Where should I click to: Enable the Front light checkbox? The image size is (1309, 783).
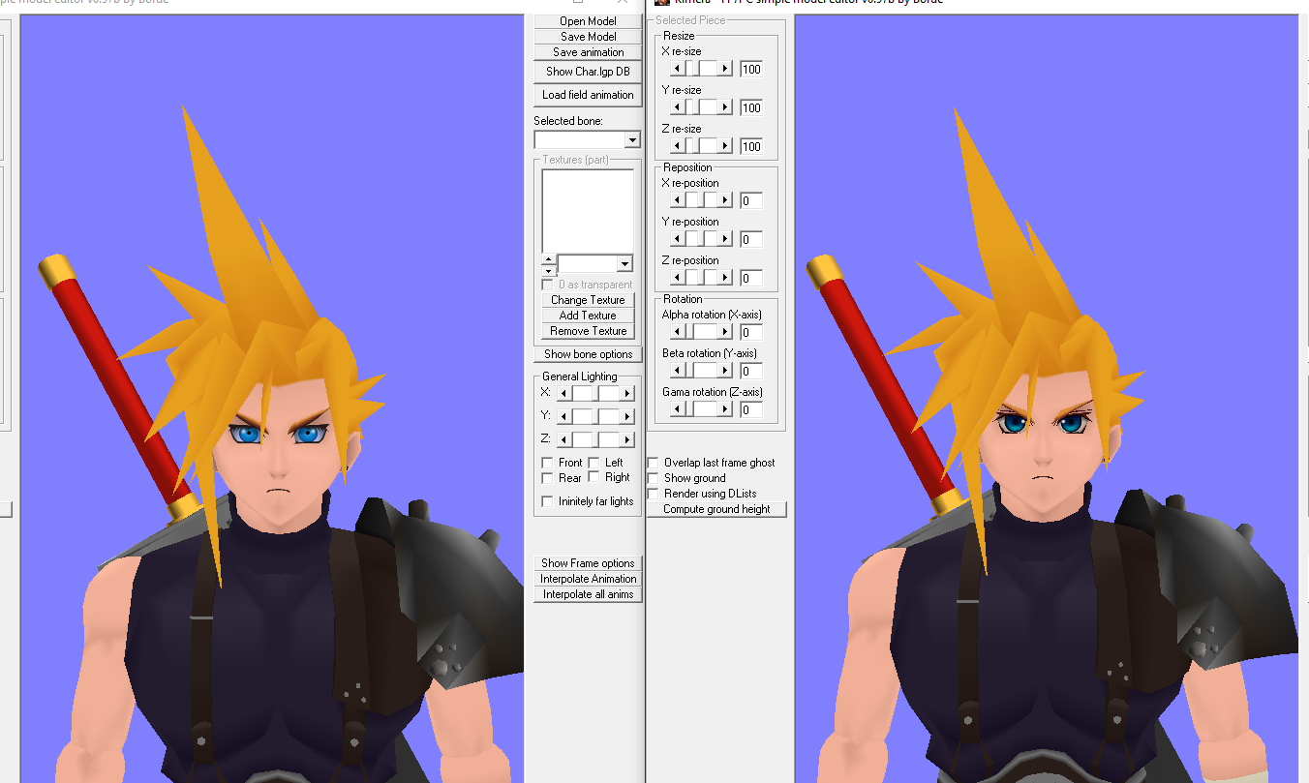547,463
